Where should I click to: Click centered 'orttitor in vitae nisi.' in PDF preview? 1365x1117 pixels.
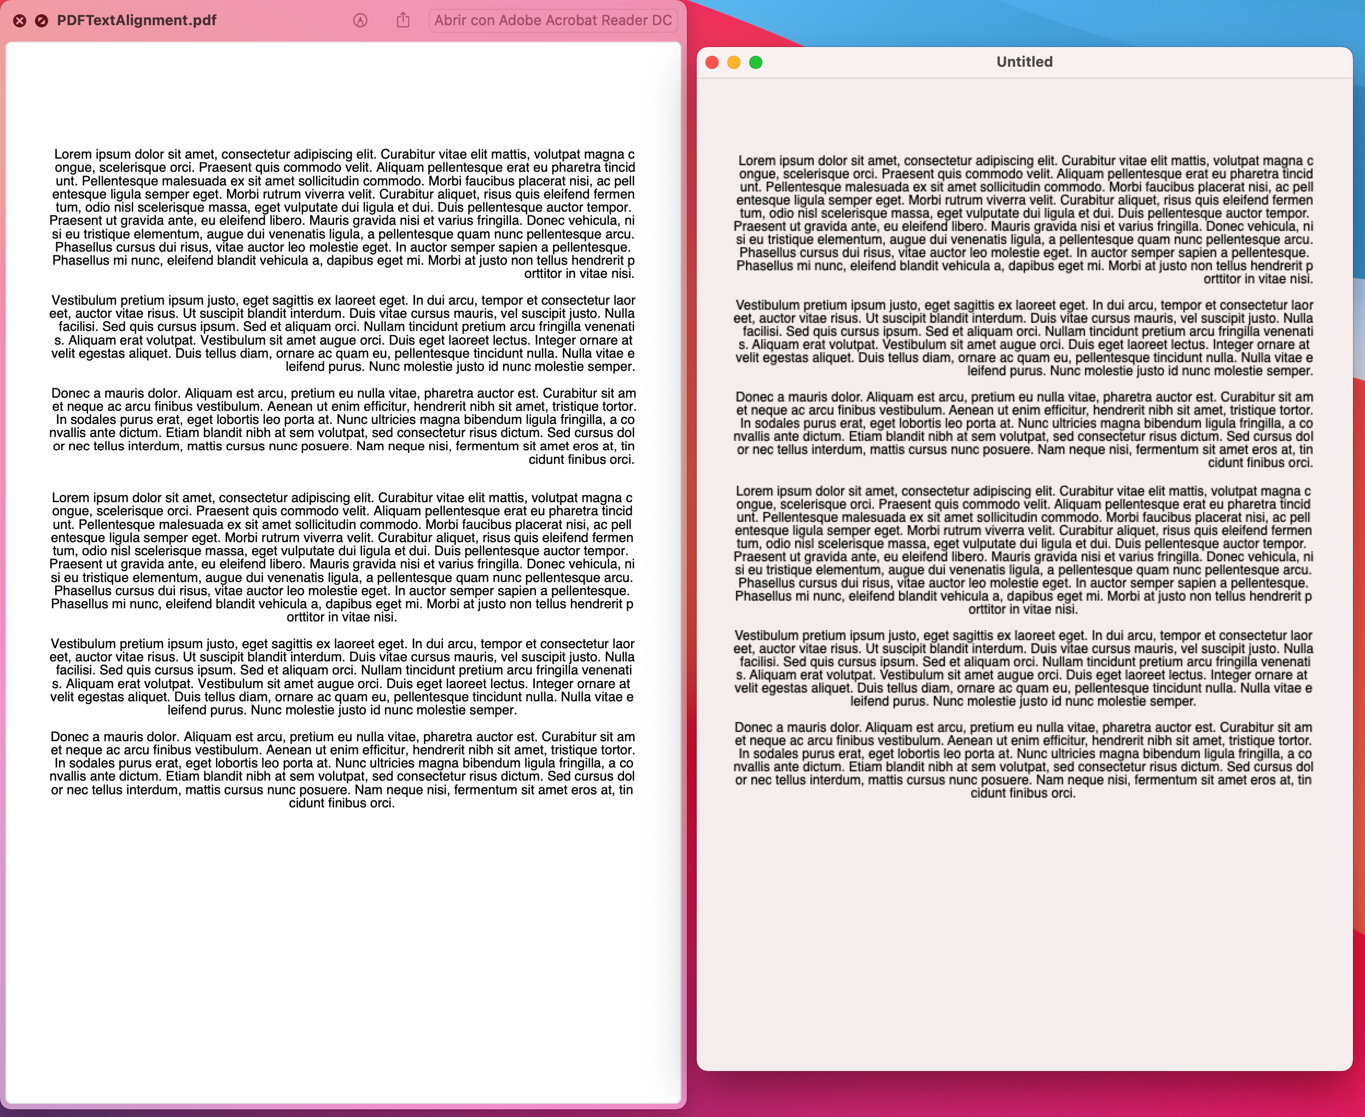point(342,617)
